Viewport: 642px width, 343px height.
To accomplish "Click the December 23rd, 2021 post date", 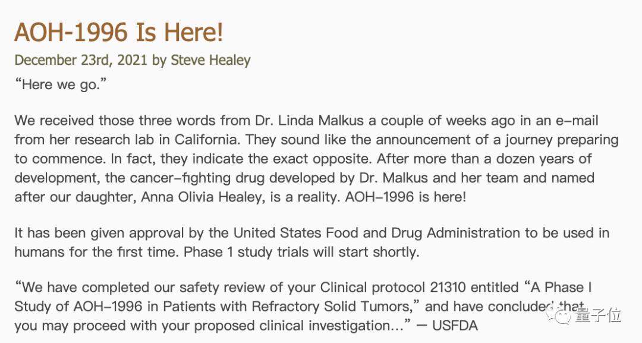I will point(81,60).
